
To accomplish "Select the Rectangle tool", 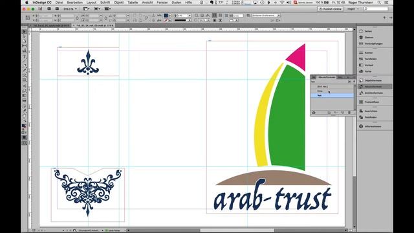I will click(x=25, y=80).
